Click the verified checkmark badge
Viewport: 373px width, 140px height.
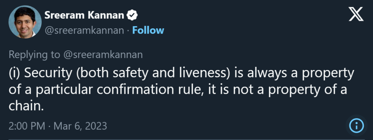(133, 15)
